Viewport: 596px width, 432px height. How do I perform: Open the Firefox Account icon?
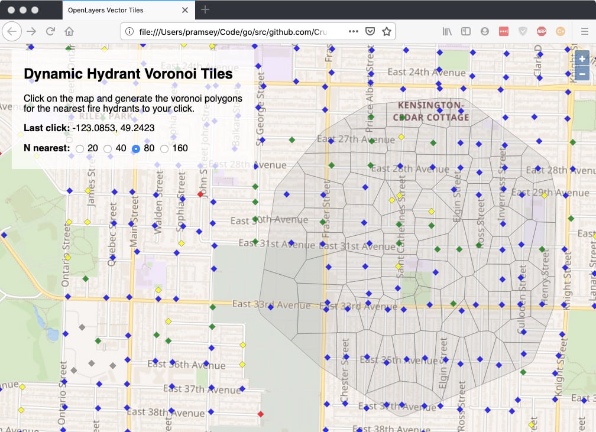click(484, 31)
